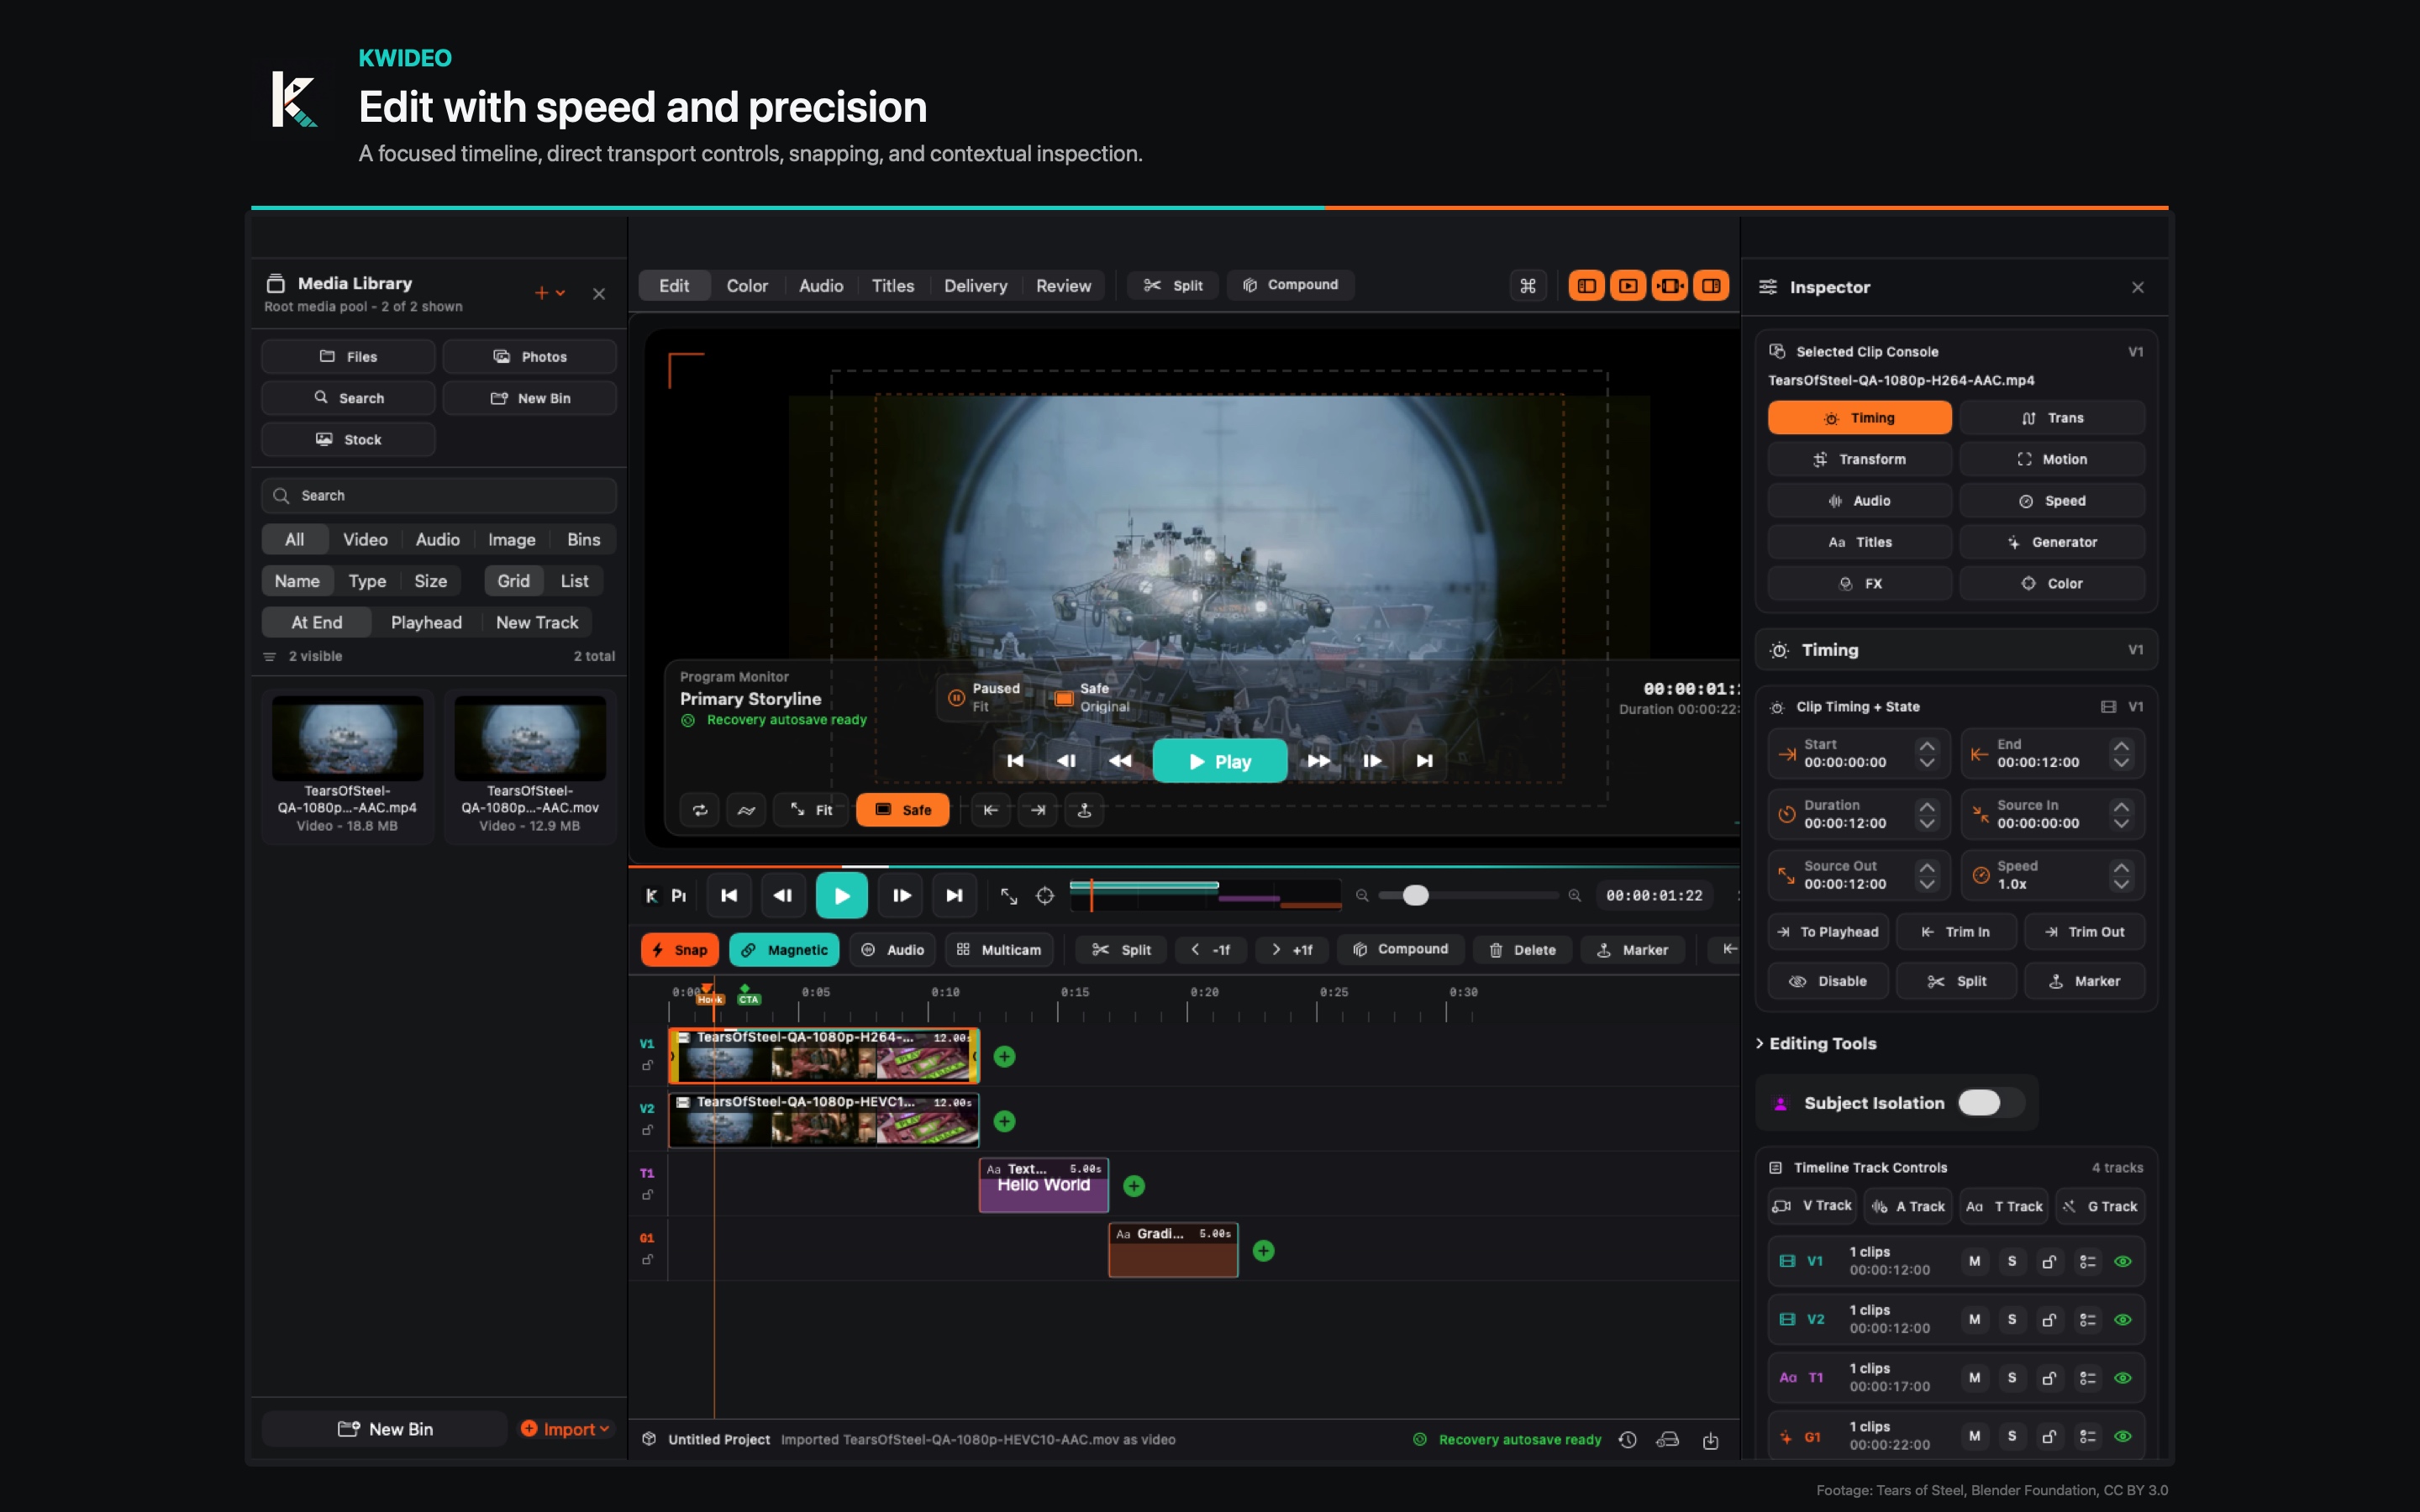This screenshot has width=2420, height=1512.
Task: Click the mark-in arrow icon under monitor
Action: pyautogui.click(x=990, y=810)
